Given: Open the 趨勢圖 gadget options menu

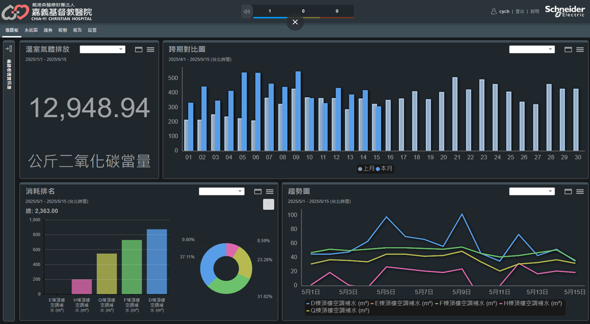Looking at the screenshot, I should (x=580, y=192).
